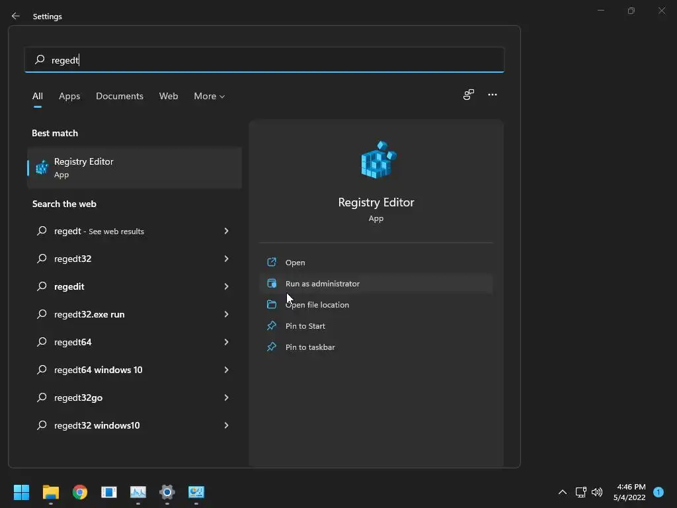Select the regedit web suggestion

pyautogui.click(x=134, y=286)
